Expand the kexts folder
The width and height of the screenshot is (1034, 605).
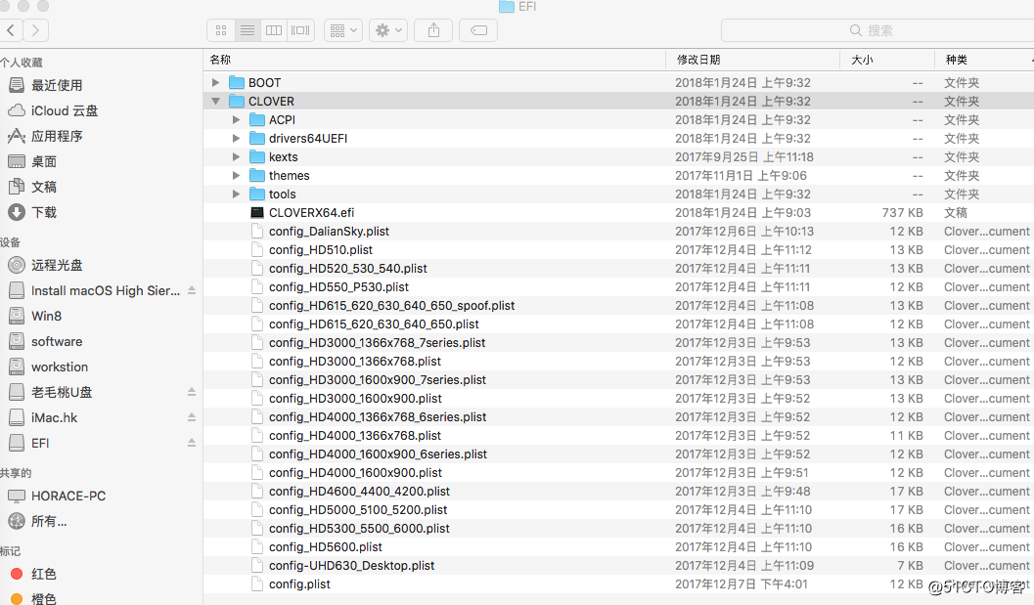236,156
